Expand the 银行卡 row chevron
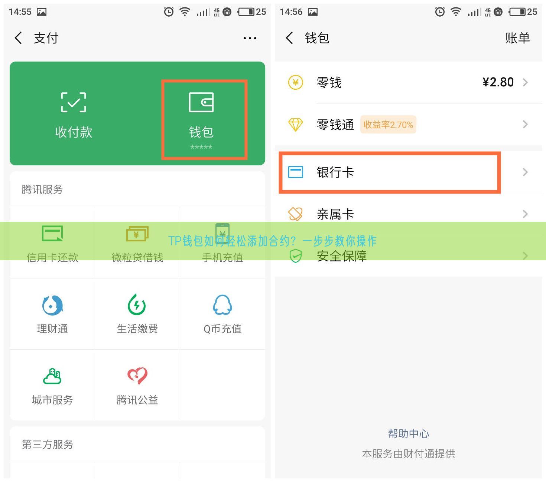 point(525,172)
